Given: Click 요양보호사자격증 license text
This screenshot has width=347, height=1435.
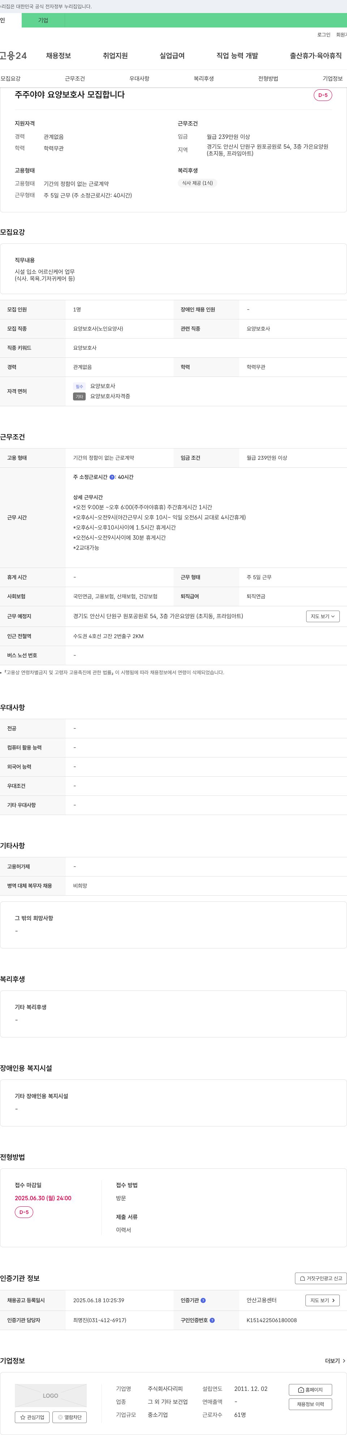Looking at the screenshot, I should coord(110,396).
